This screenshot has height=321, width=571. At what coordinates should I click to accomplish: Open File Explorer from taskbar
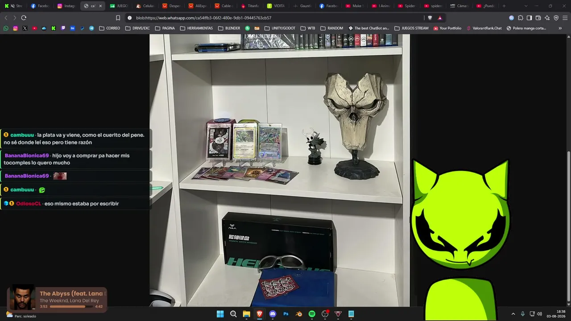point(246,314)
